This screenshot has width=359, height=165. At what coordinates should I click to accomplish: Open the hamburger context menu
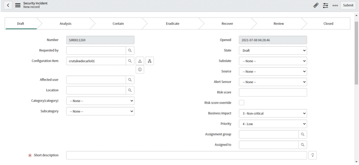pos(18,5)
